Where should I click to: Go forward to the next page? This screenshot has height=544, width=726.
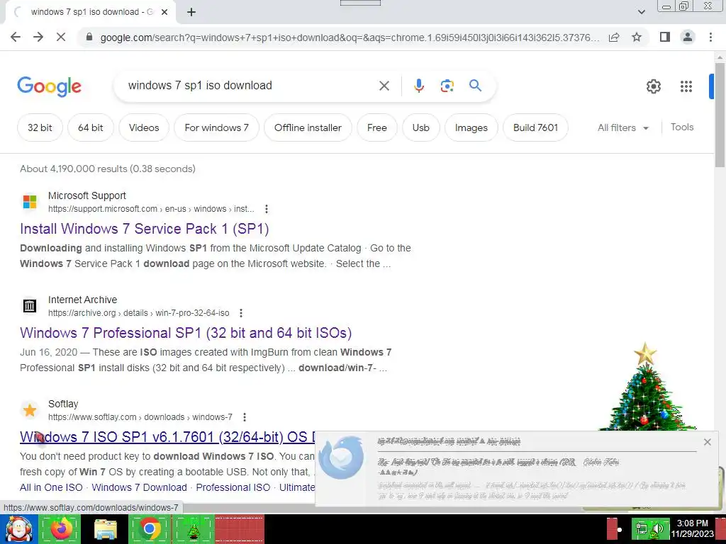pyautogui.click(x=38, y=37)
